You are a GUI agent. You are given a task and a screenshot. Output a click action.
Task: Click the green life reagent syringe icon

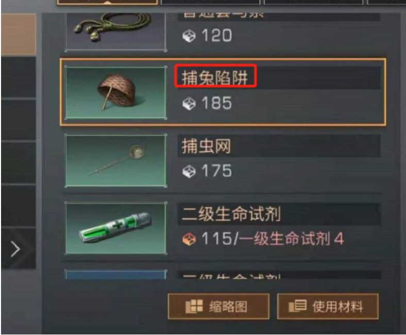(115, 228)
